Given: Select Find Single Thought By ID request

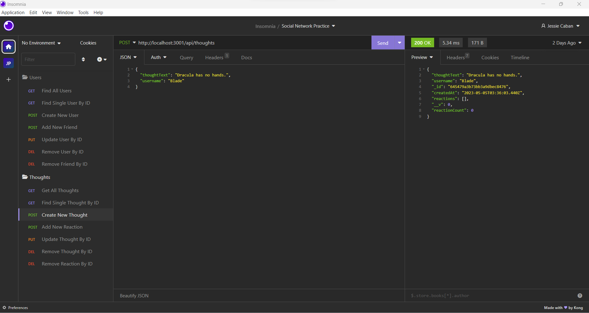Looking at the screenshot, I should coord(66,203).
